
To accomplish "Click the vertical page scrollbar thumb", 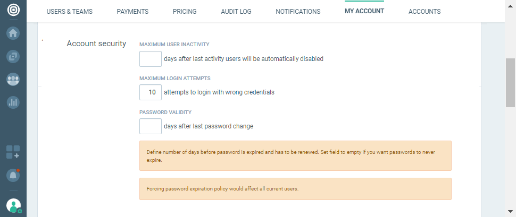I will point(511,82).
